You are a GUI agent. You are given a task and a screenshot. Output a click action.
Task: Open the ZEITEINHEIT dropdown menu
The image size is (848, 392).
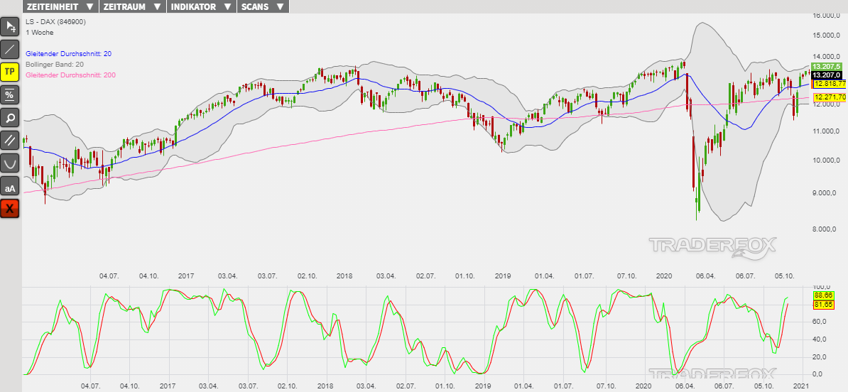[60, 6]
